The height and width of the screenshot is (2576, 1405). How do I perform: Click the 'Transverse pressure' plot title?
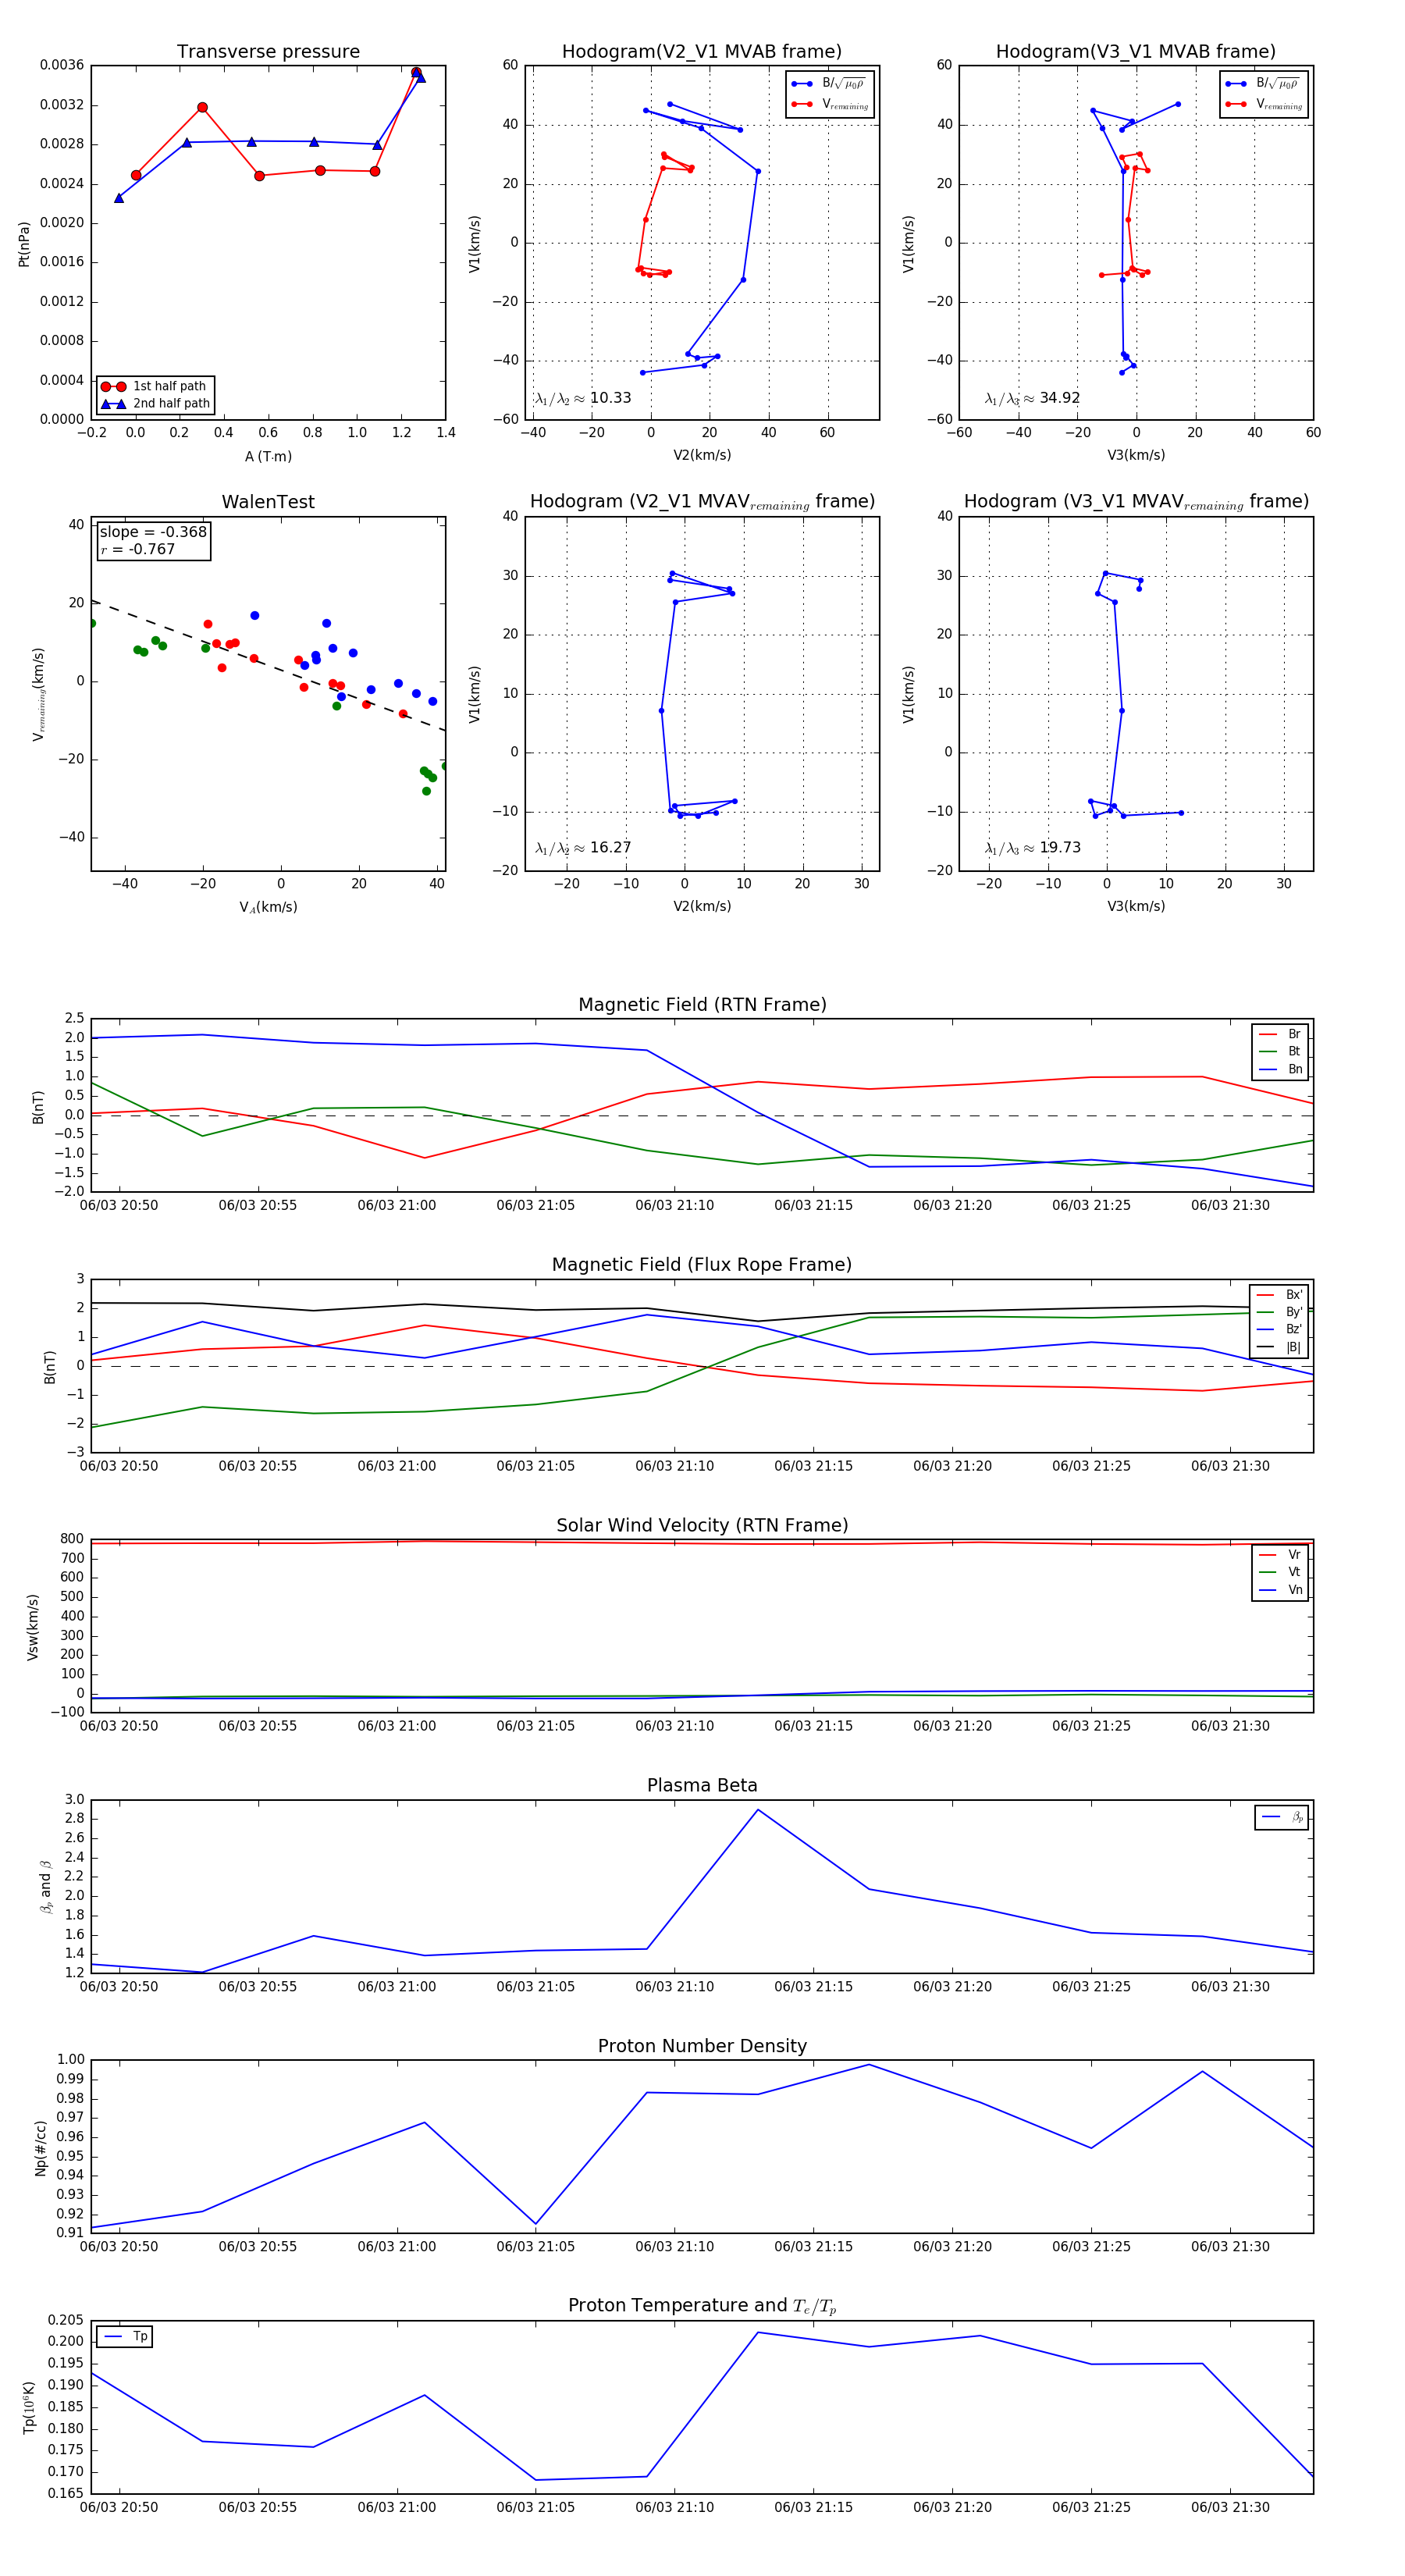(x=268, y=51)
